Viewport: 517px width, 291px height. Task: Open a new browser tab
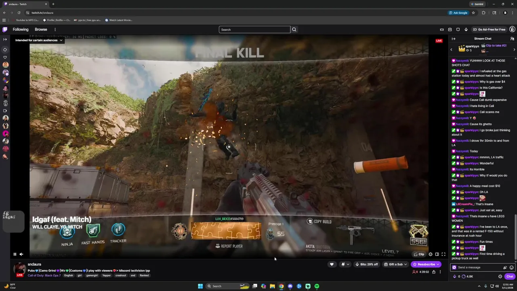tap(53, 4)
